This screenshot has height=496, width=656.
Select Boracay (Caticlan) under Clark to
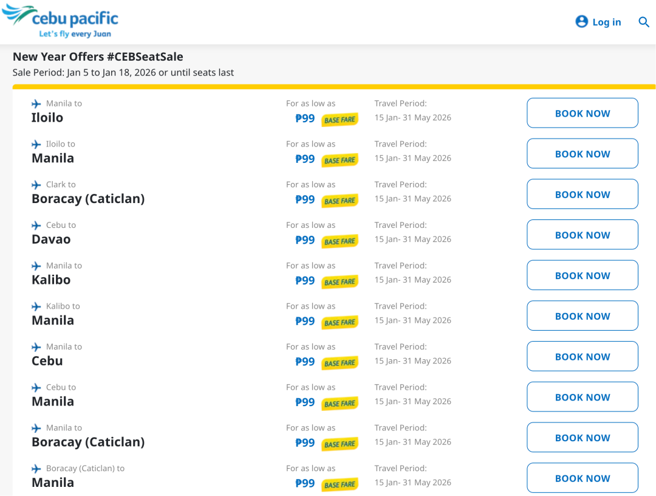click(x=88, y=199)
